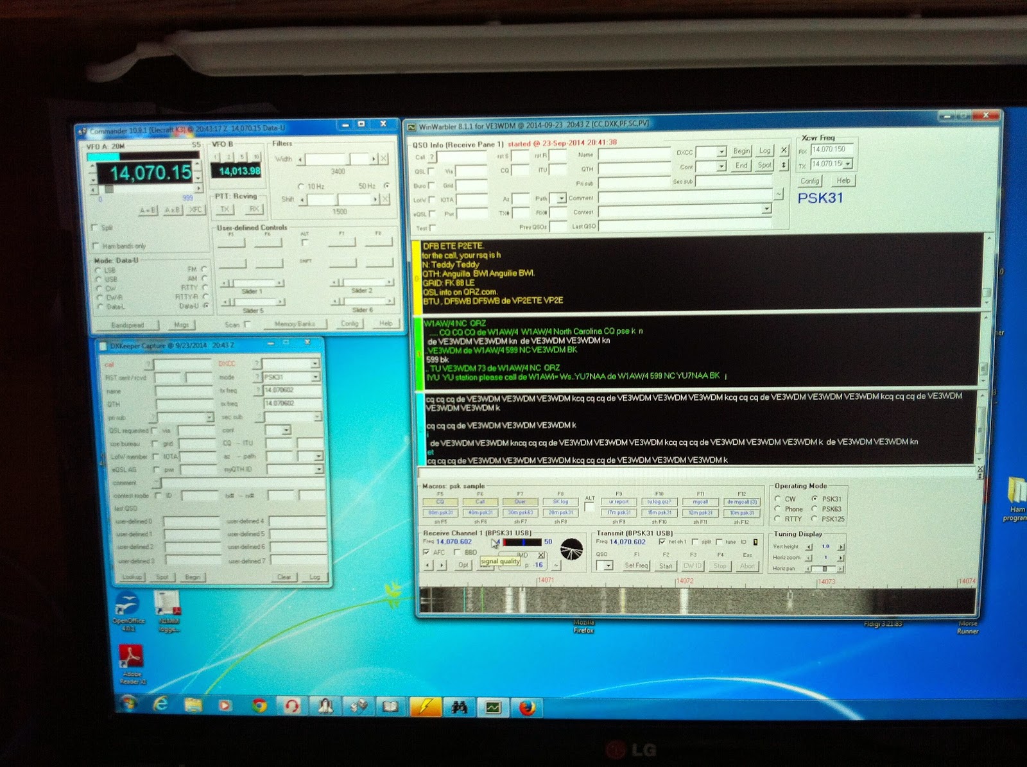Open the TX frequency dropdown in Xcvr Freq

coord(848,164)
